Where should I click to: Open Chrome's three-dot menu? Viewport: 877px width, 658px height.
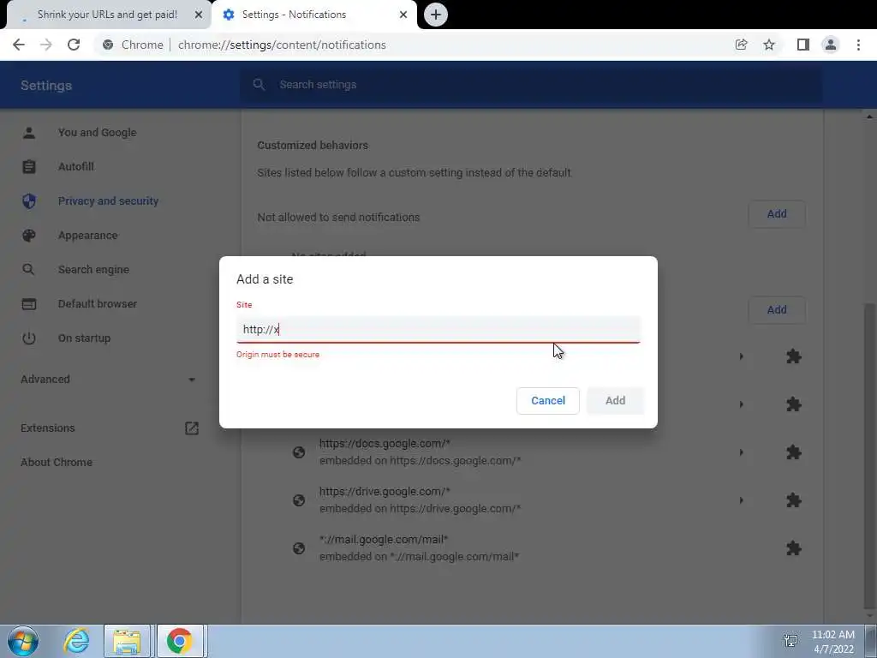click(x=858, y=45)
